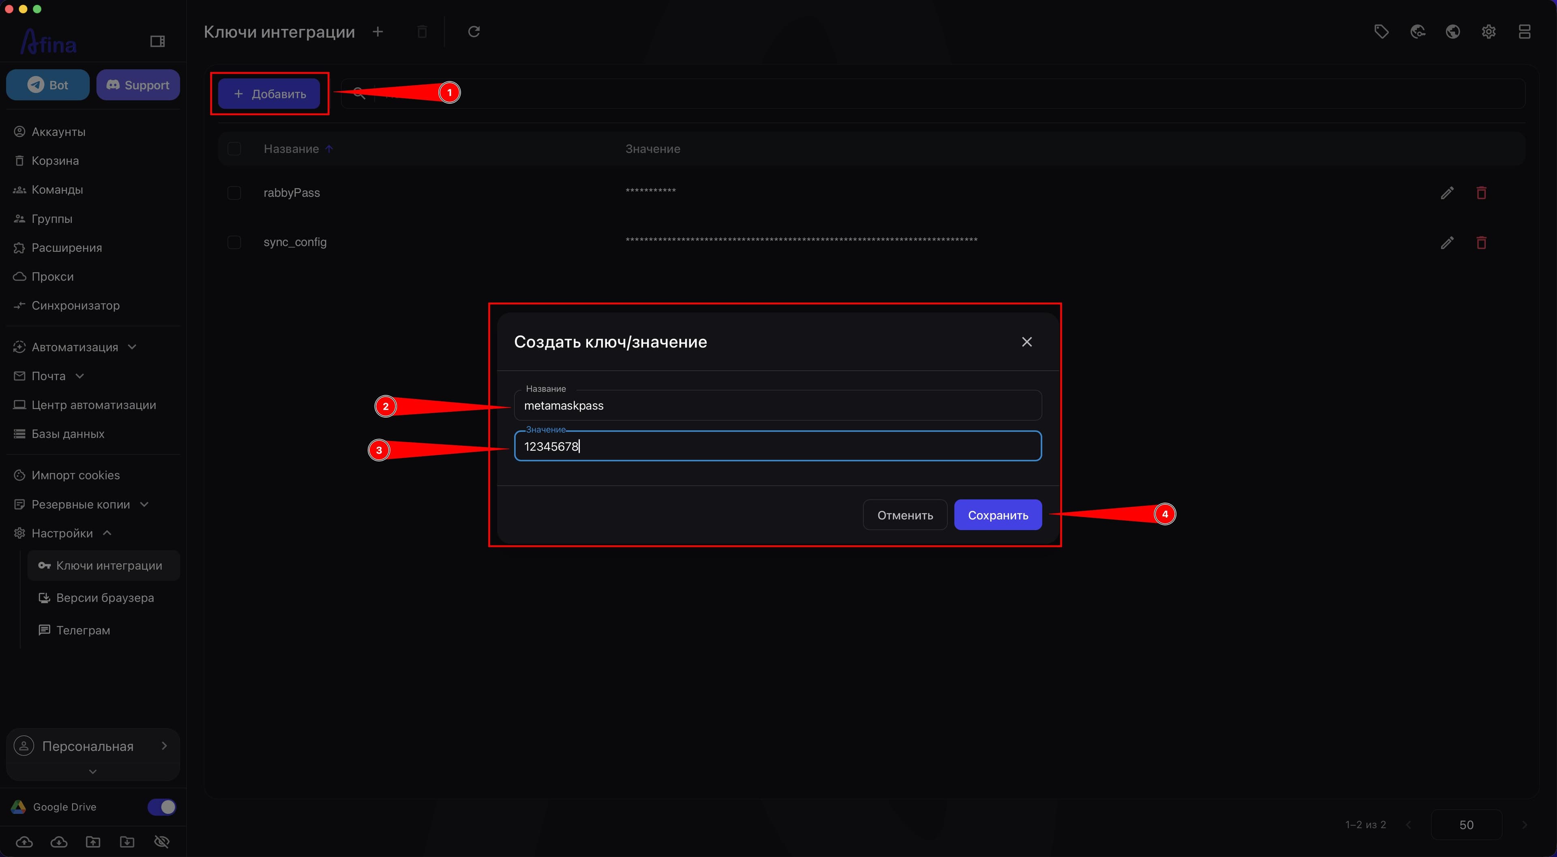Close the Создать ключ/значение dialog
The width and height of the screenshot is (1557, 857).
coord(1026,341)
